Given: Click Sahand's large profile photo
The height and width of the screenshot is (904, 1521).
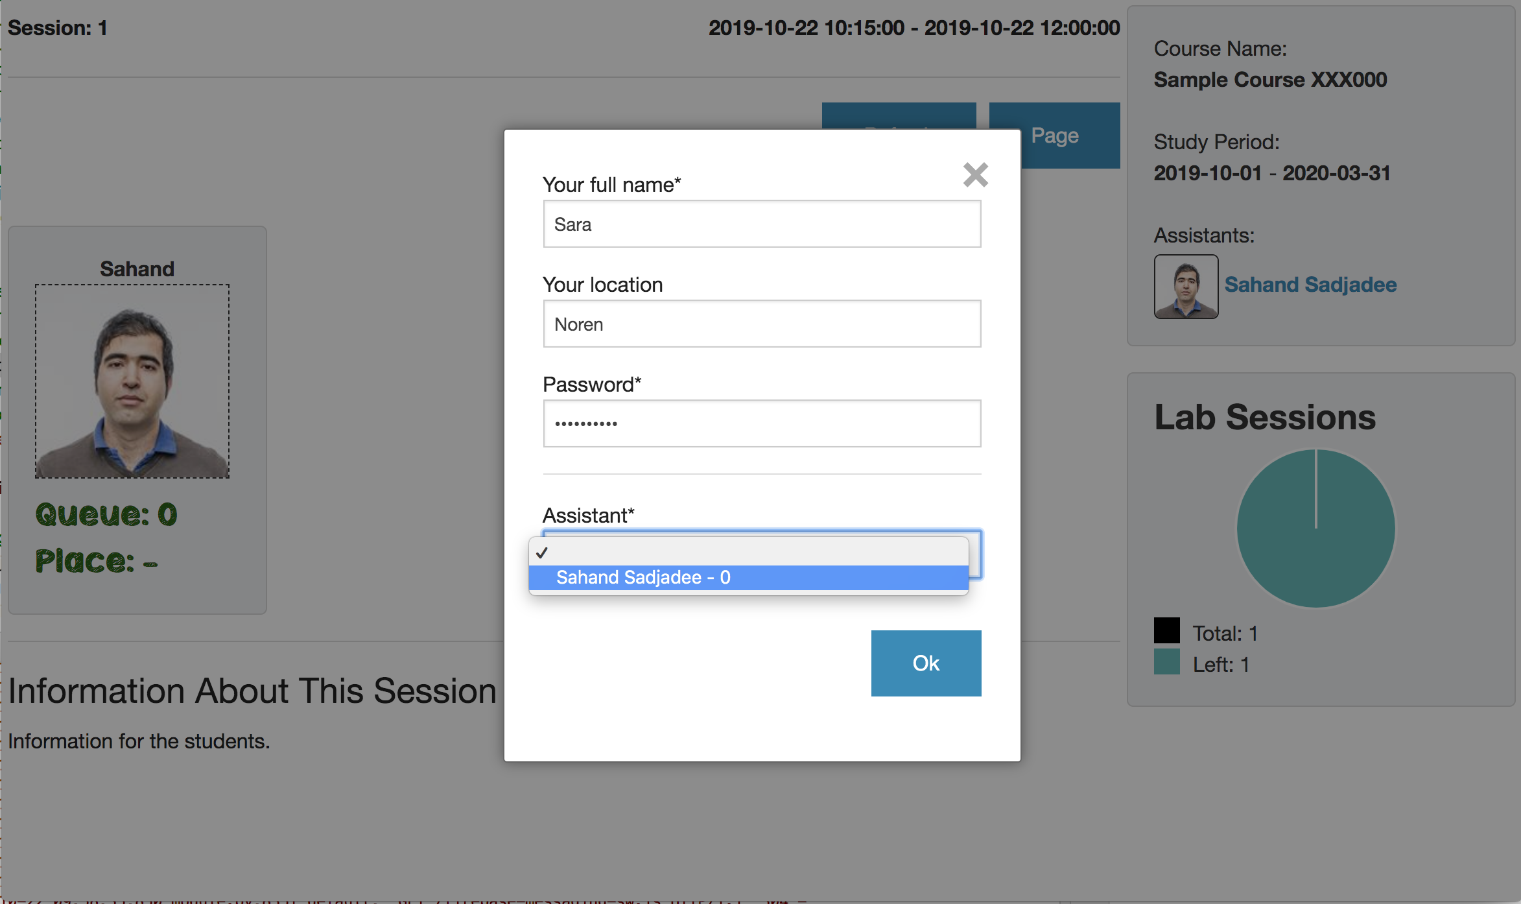Looking at the screenshot, I should click(x=132, y=381).
